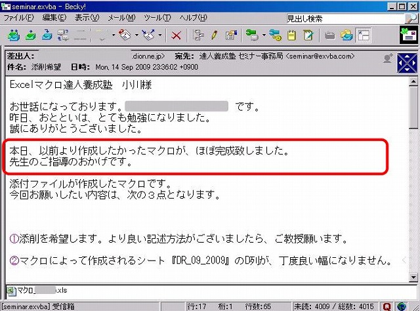
Task: Click the blue four-arrow expand header icon
Action: pyautogui.click(x=407, y=63)
